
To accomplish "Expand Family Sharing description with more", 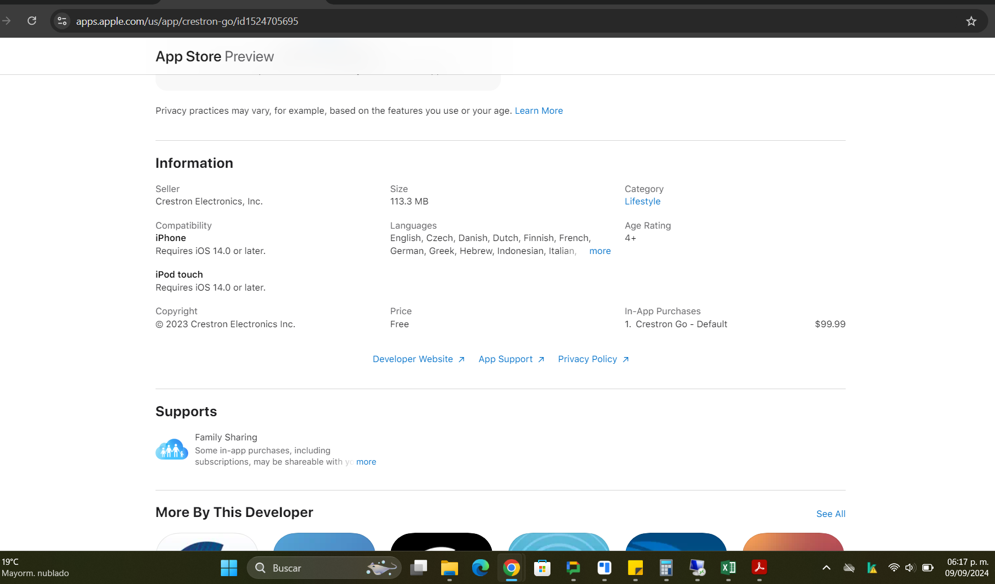I will (366, 462).
